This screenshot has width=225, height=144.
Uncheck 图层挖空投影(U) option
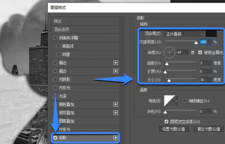click(166, 122)
